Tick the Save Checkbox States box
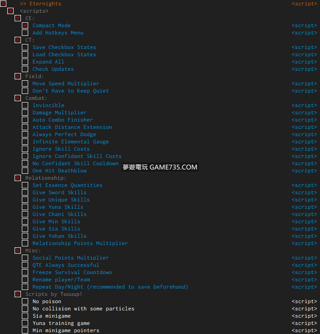The height and width of the screenshot is (334, 320). tap(25, 47)
